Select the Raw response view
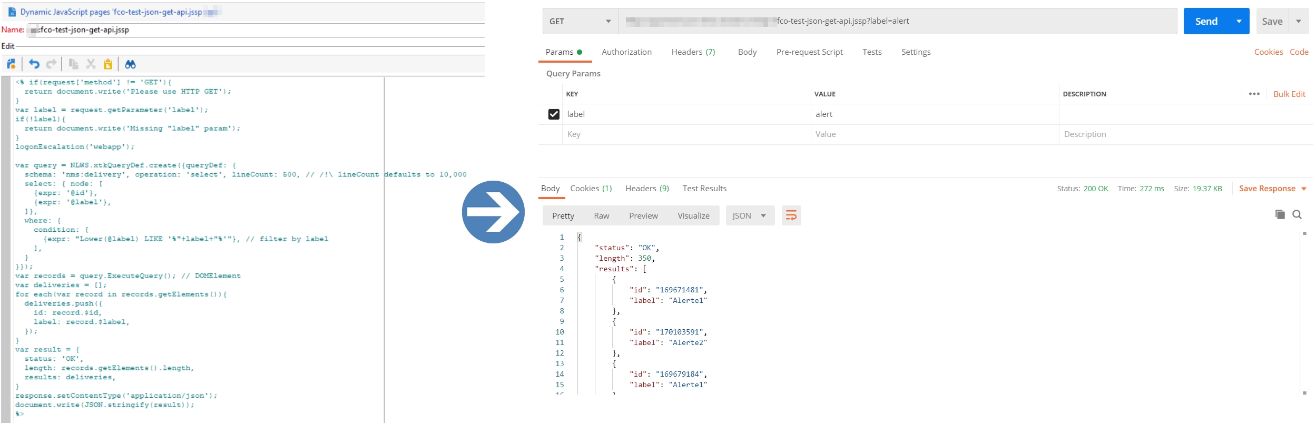The height and width of the screenshot is (423, 1316). click(601, 216)
